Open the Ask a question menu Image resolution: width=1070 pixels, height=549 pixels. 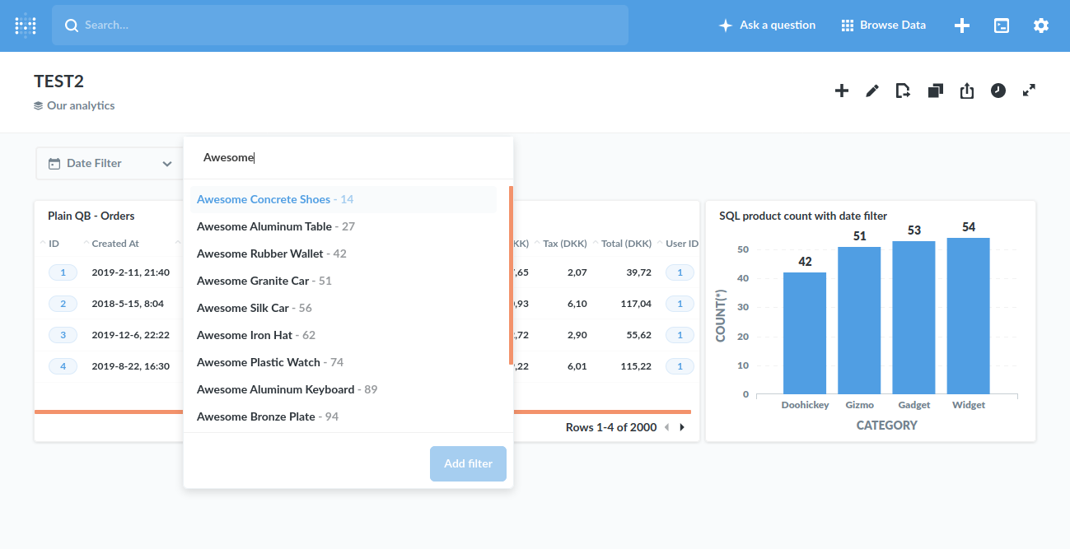767,25
